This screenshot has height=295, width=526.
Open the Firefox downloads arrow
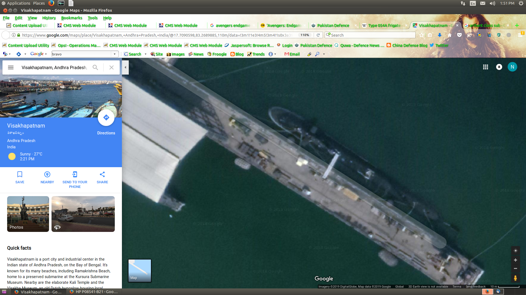(440, 35)
